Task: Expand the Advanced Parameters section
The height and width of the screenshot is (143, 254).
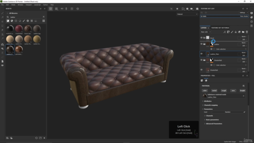Action: coord(205,124)
